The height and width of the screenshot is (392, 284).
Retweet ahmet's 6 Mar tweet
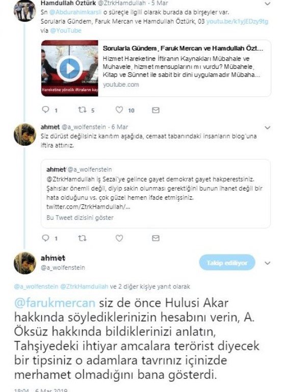tap(82, 238)
